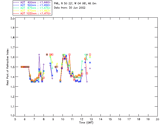Click the y-axis tick label 1.1
The image size is (162, 129).
tap(12, 107)
